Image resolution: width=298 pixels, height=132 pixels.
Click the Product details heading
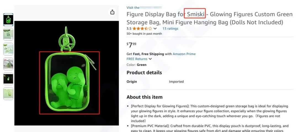(144, 73)
